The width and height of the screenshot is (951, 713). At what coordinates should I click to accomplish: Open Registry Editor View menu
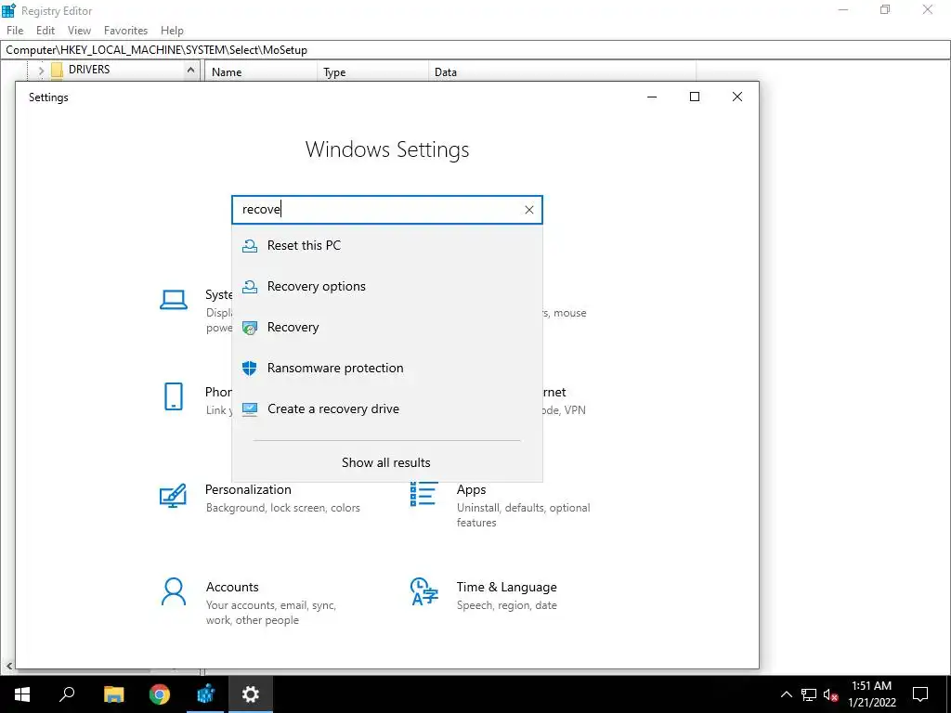(x=79, y=31)
